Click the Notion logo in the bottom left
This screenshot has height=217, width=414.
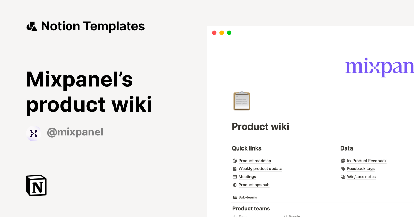click(x=36, y=185)
